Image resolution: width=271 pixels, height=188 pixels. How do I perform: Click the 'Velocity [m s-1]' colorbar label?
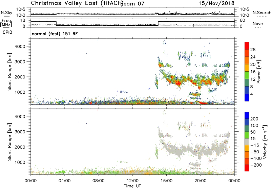point(265,142)
